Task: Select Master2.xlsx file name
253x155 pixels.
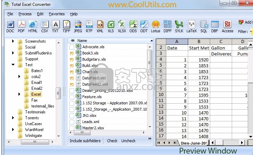Action: [93, 128]
